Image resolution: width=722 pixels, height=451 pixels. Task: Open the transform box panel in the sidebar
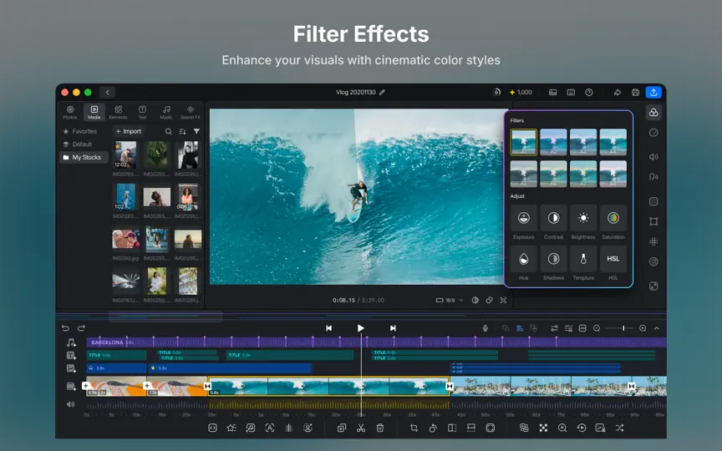(653, 221)
